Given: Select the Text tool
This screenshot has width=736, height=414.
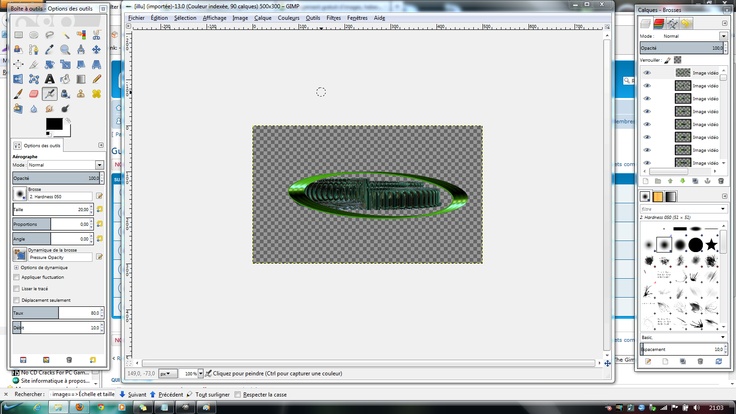Looking at the screenshot, I should (50, 79).
